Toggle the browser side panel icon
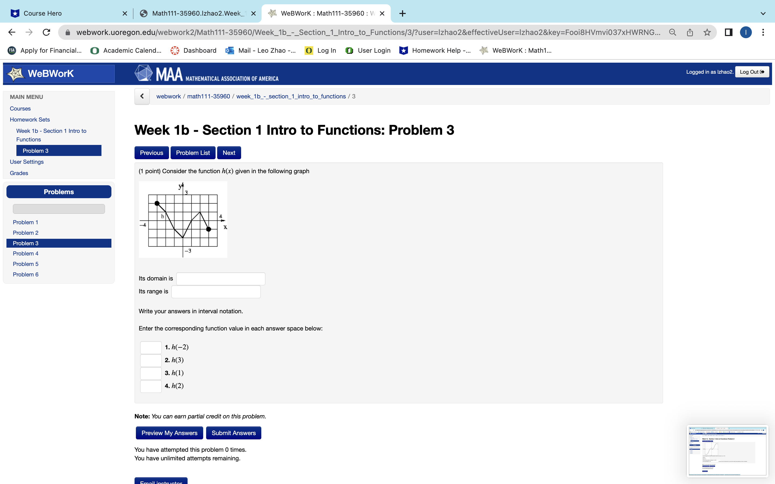775x484 pixels. (728, 32)
